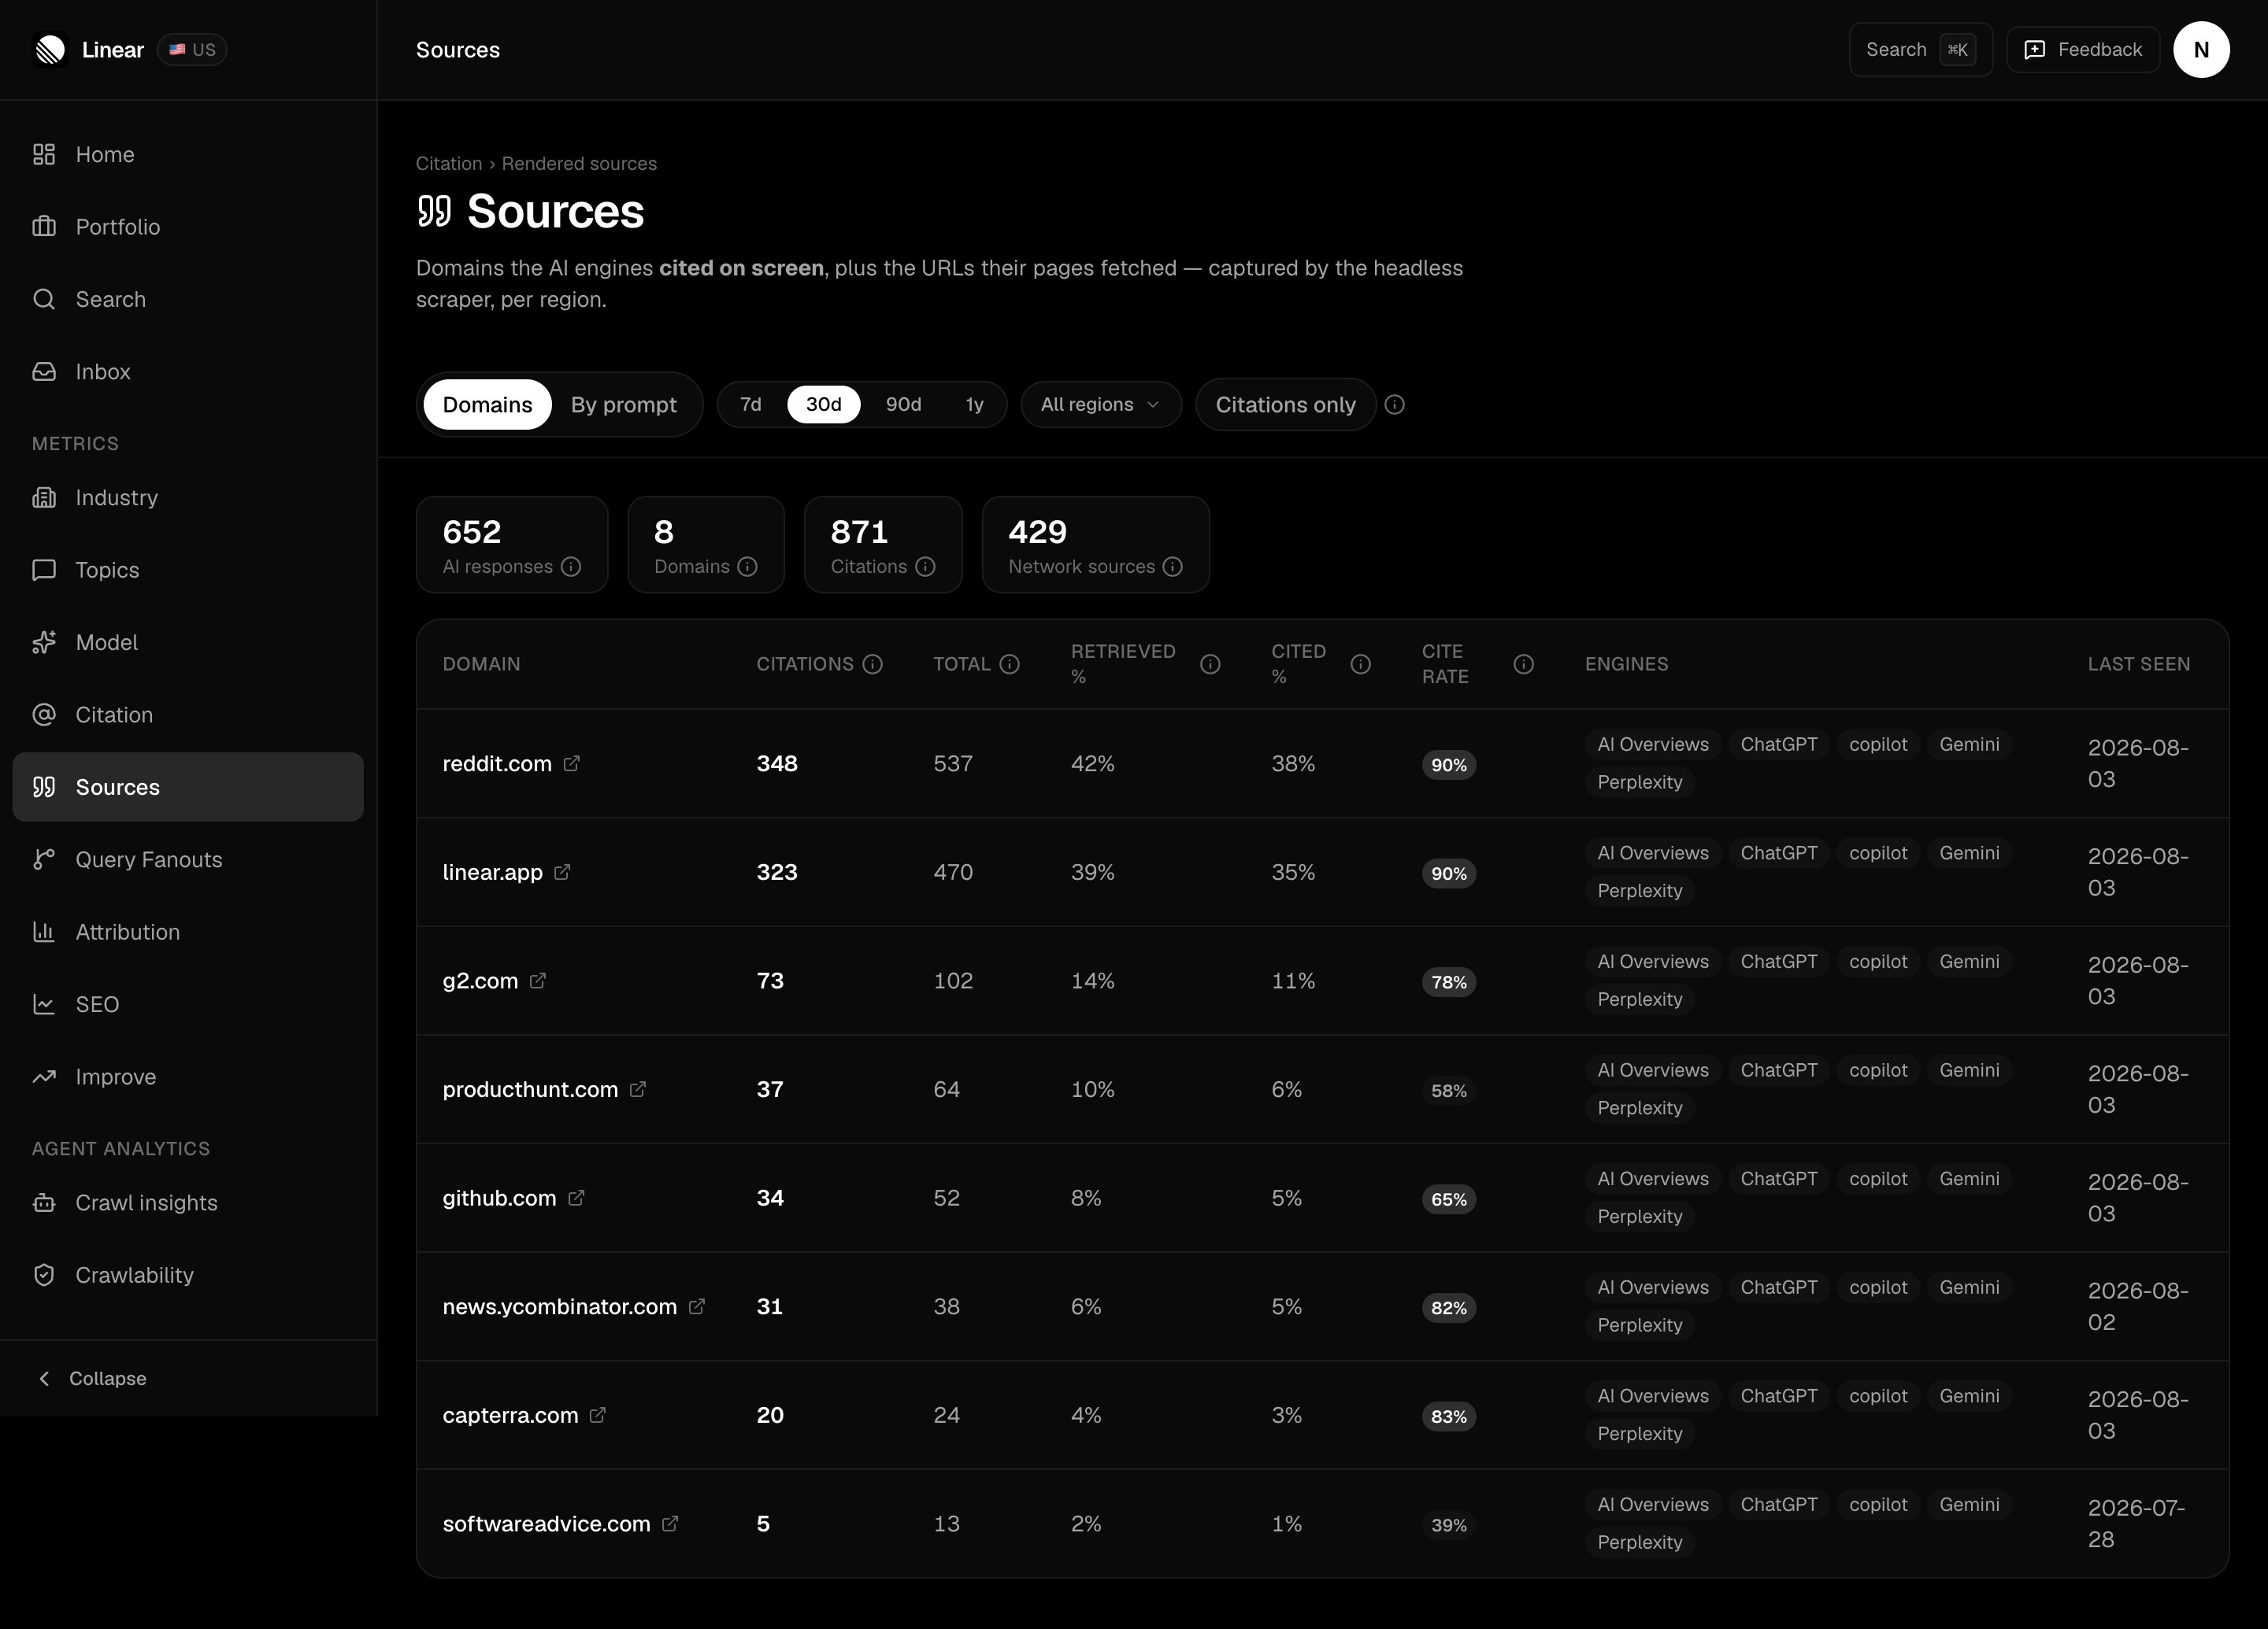This screenshot has height=1629, width=2268.
Task: Click Perplexity engine tag in capterra.com row
Action: [1639, 1434]
